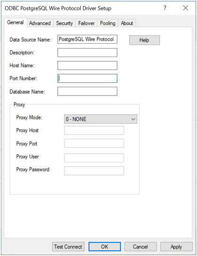Apply changes with the Apply button
197x256 pixels.
pyautogui.click(x=176, y=247)
